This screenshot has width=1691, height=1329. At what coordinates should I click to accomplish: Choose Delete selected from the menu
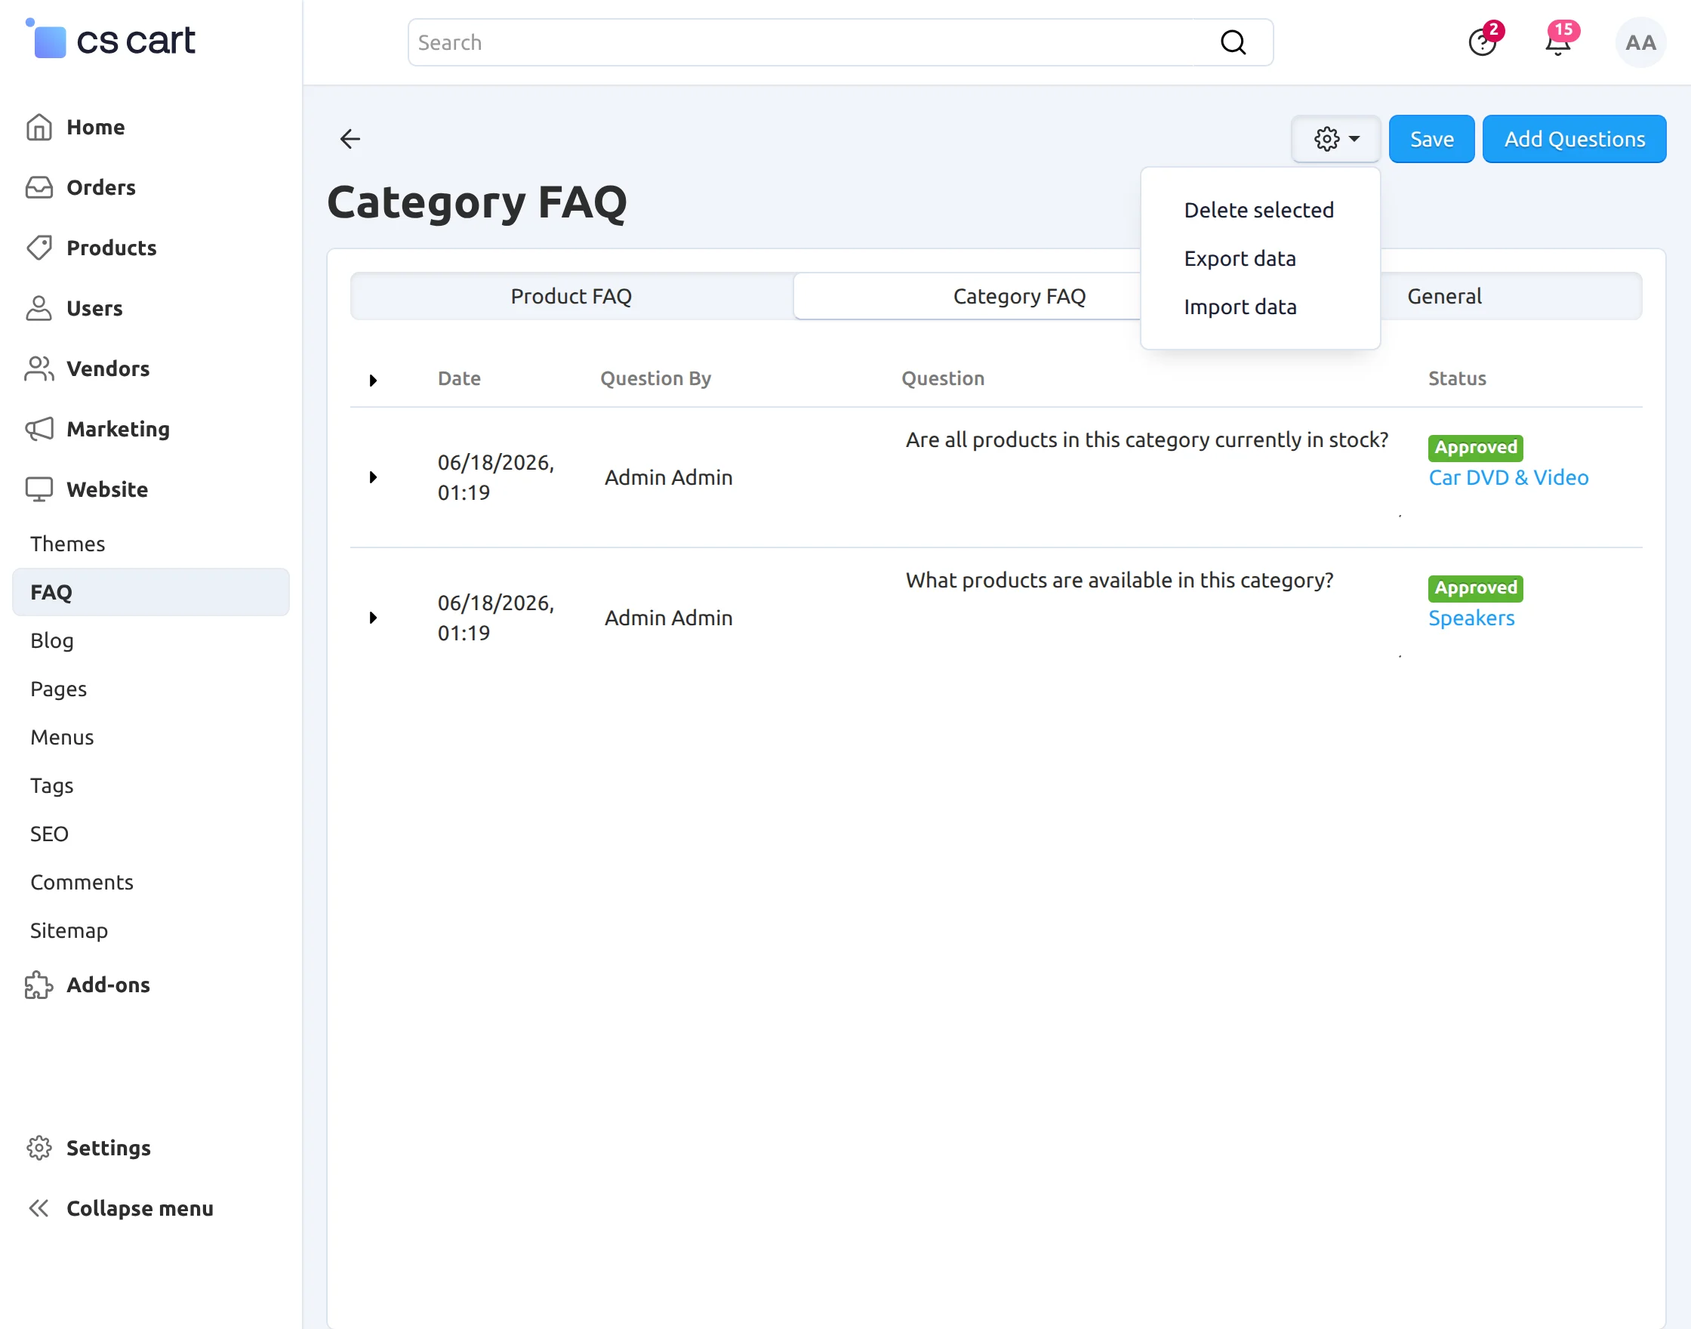1258,210
